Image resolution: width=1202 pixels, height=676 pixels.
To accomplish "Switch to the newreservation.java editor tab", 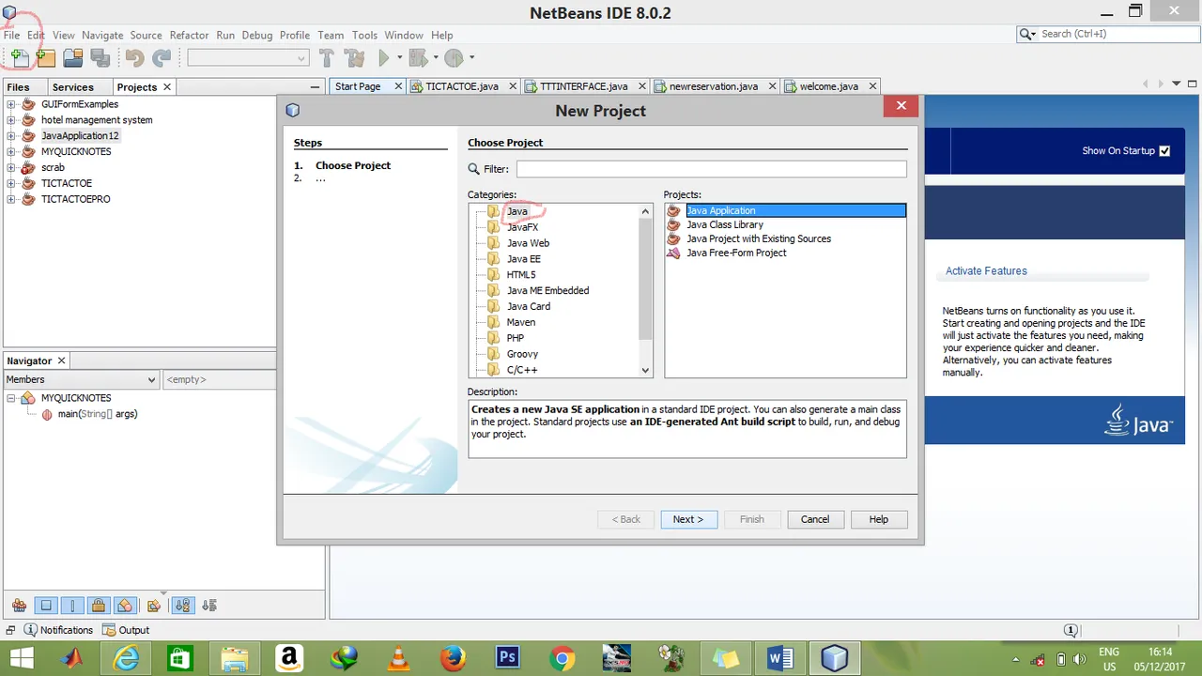I will pyautogui.click(x=713, y=86).
